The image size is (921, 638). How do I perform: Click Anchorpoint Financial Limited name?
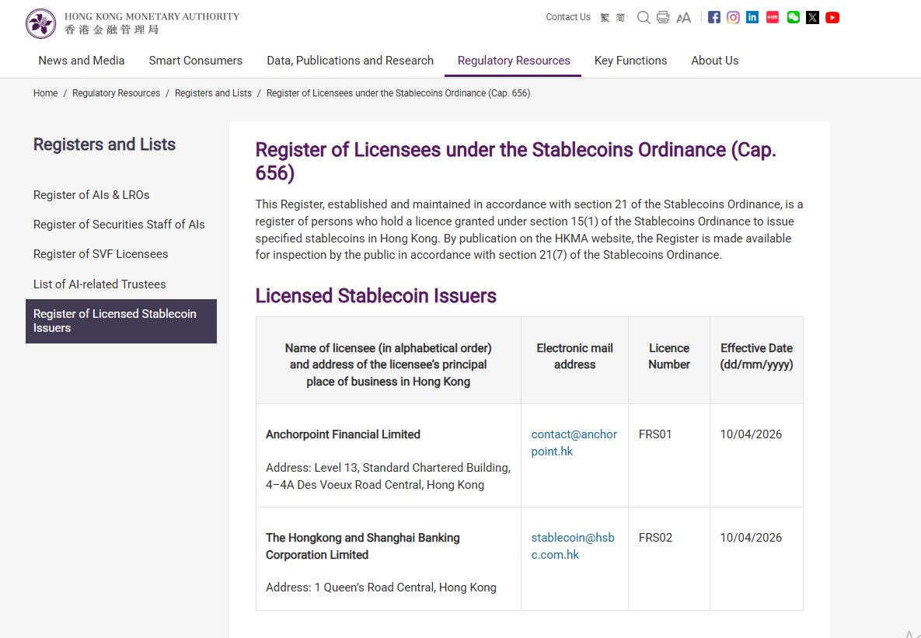point(343,434)
